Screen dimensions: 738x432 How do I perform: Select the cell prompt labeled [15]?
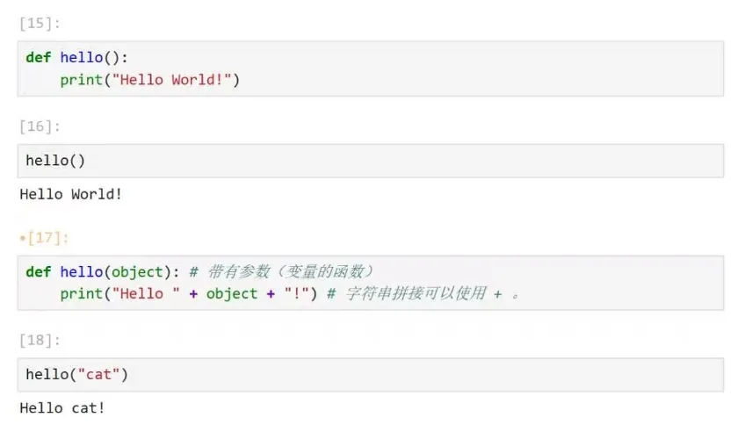(40, 24)
